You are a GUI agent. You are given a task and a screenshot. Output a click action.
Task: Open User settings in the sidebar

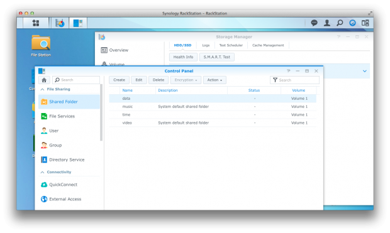pos(69,131)
